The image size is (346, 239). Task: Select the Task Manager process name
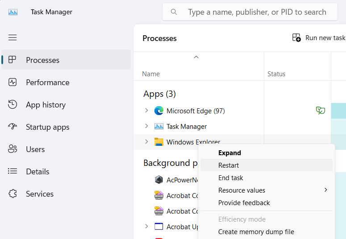(x=187, y=127)
